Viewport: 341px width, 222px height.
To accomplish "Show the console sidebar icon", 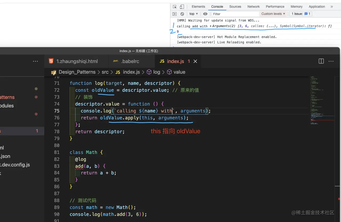I will [174, 14].
